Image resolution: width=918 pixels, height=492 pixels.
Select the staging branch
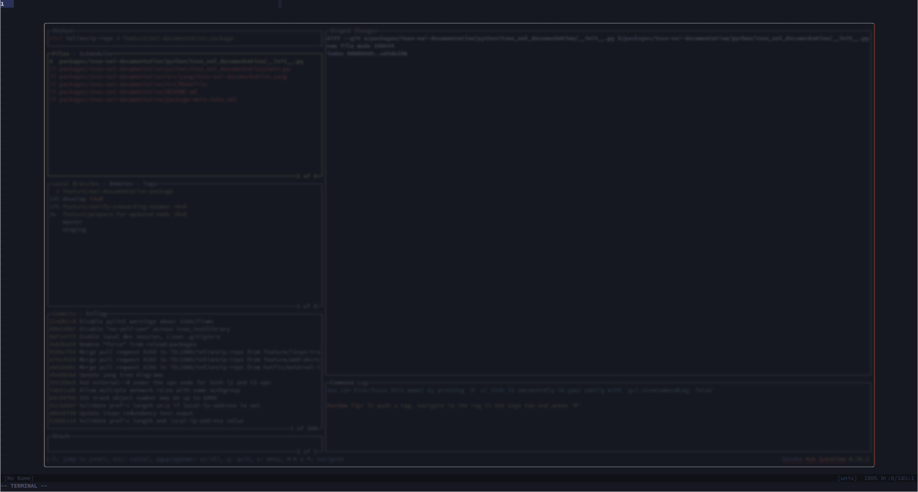pos(74,230)
